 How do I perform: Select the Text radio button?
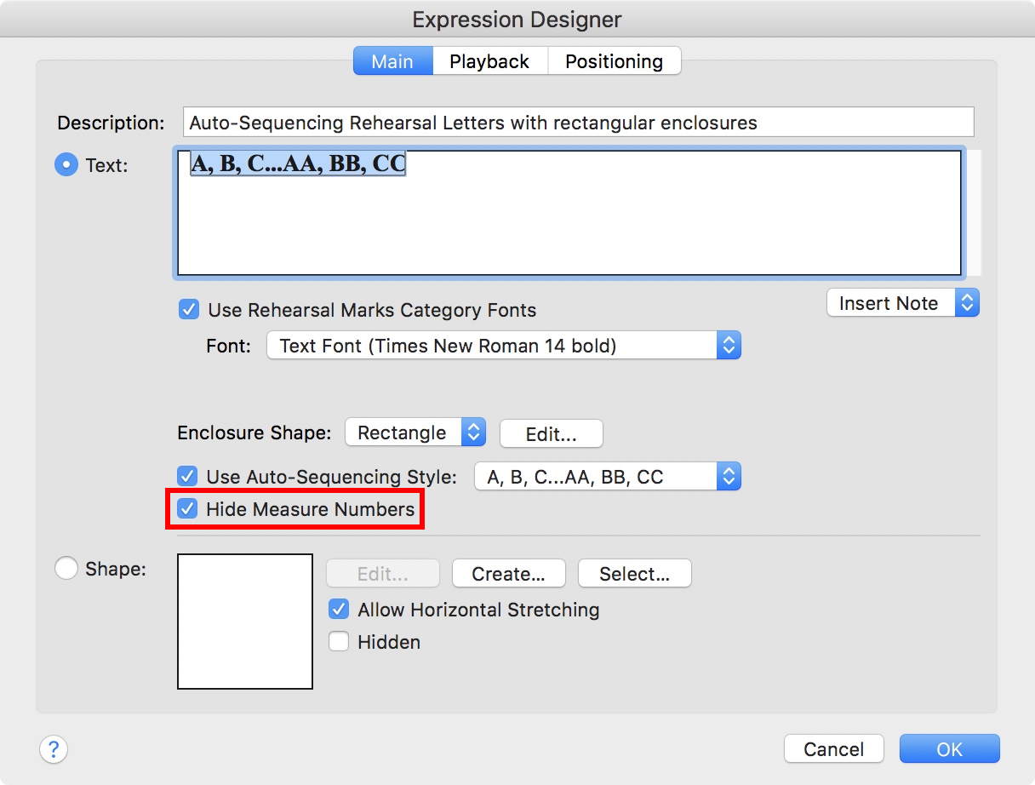coord(66,165)
